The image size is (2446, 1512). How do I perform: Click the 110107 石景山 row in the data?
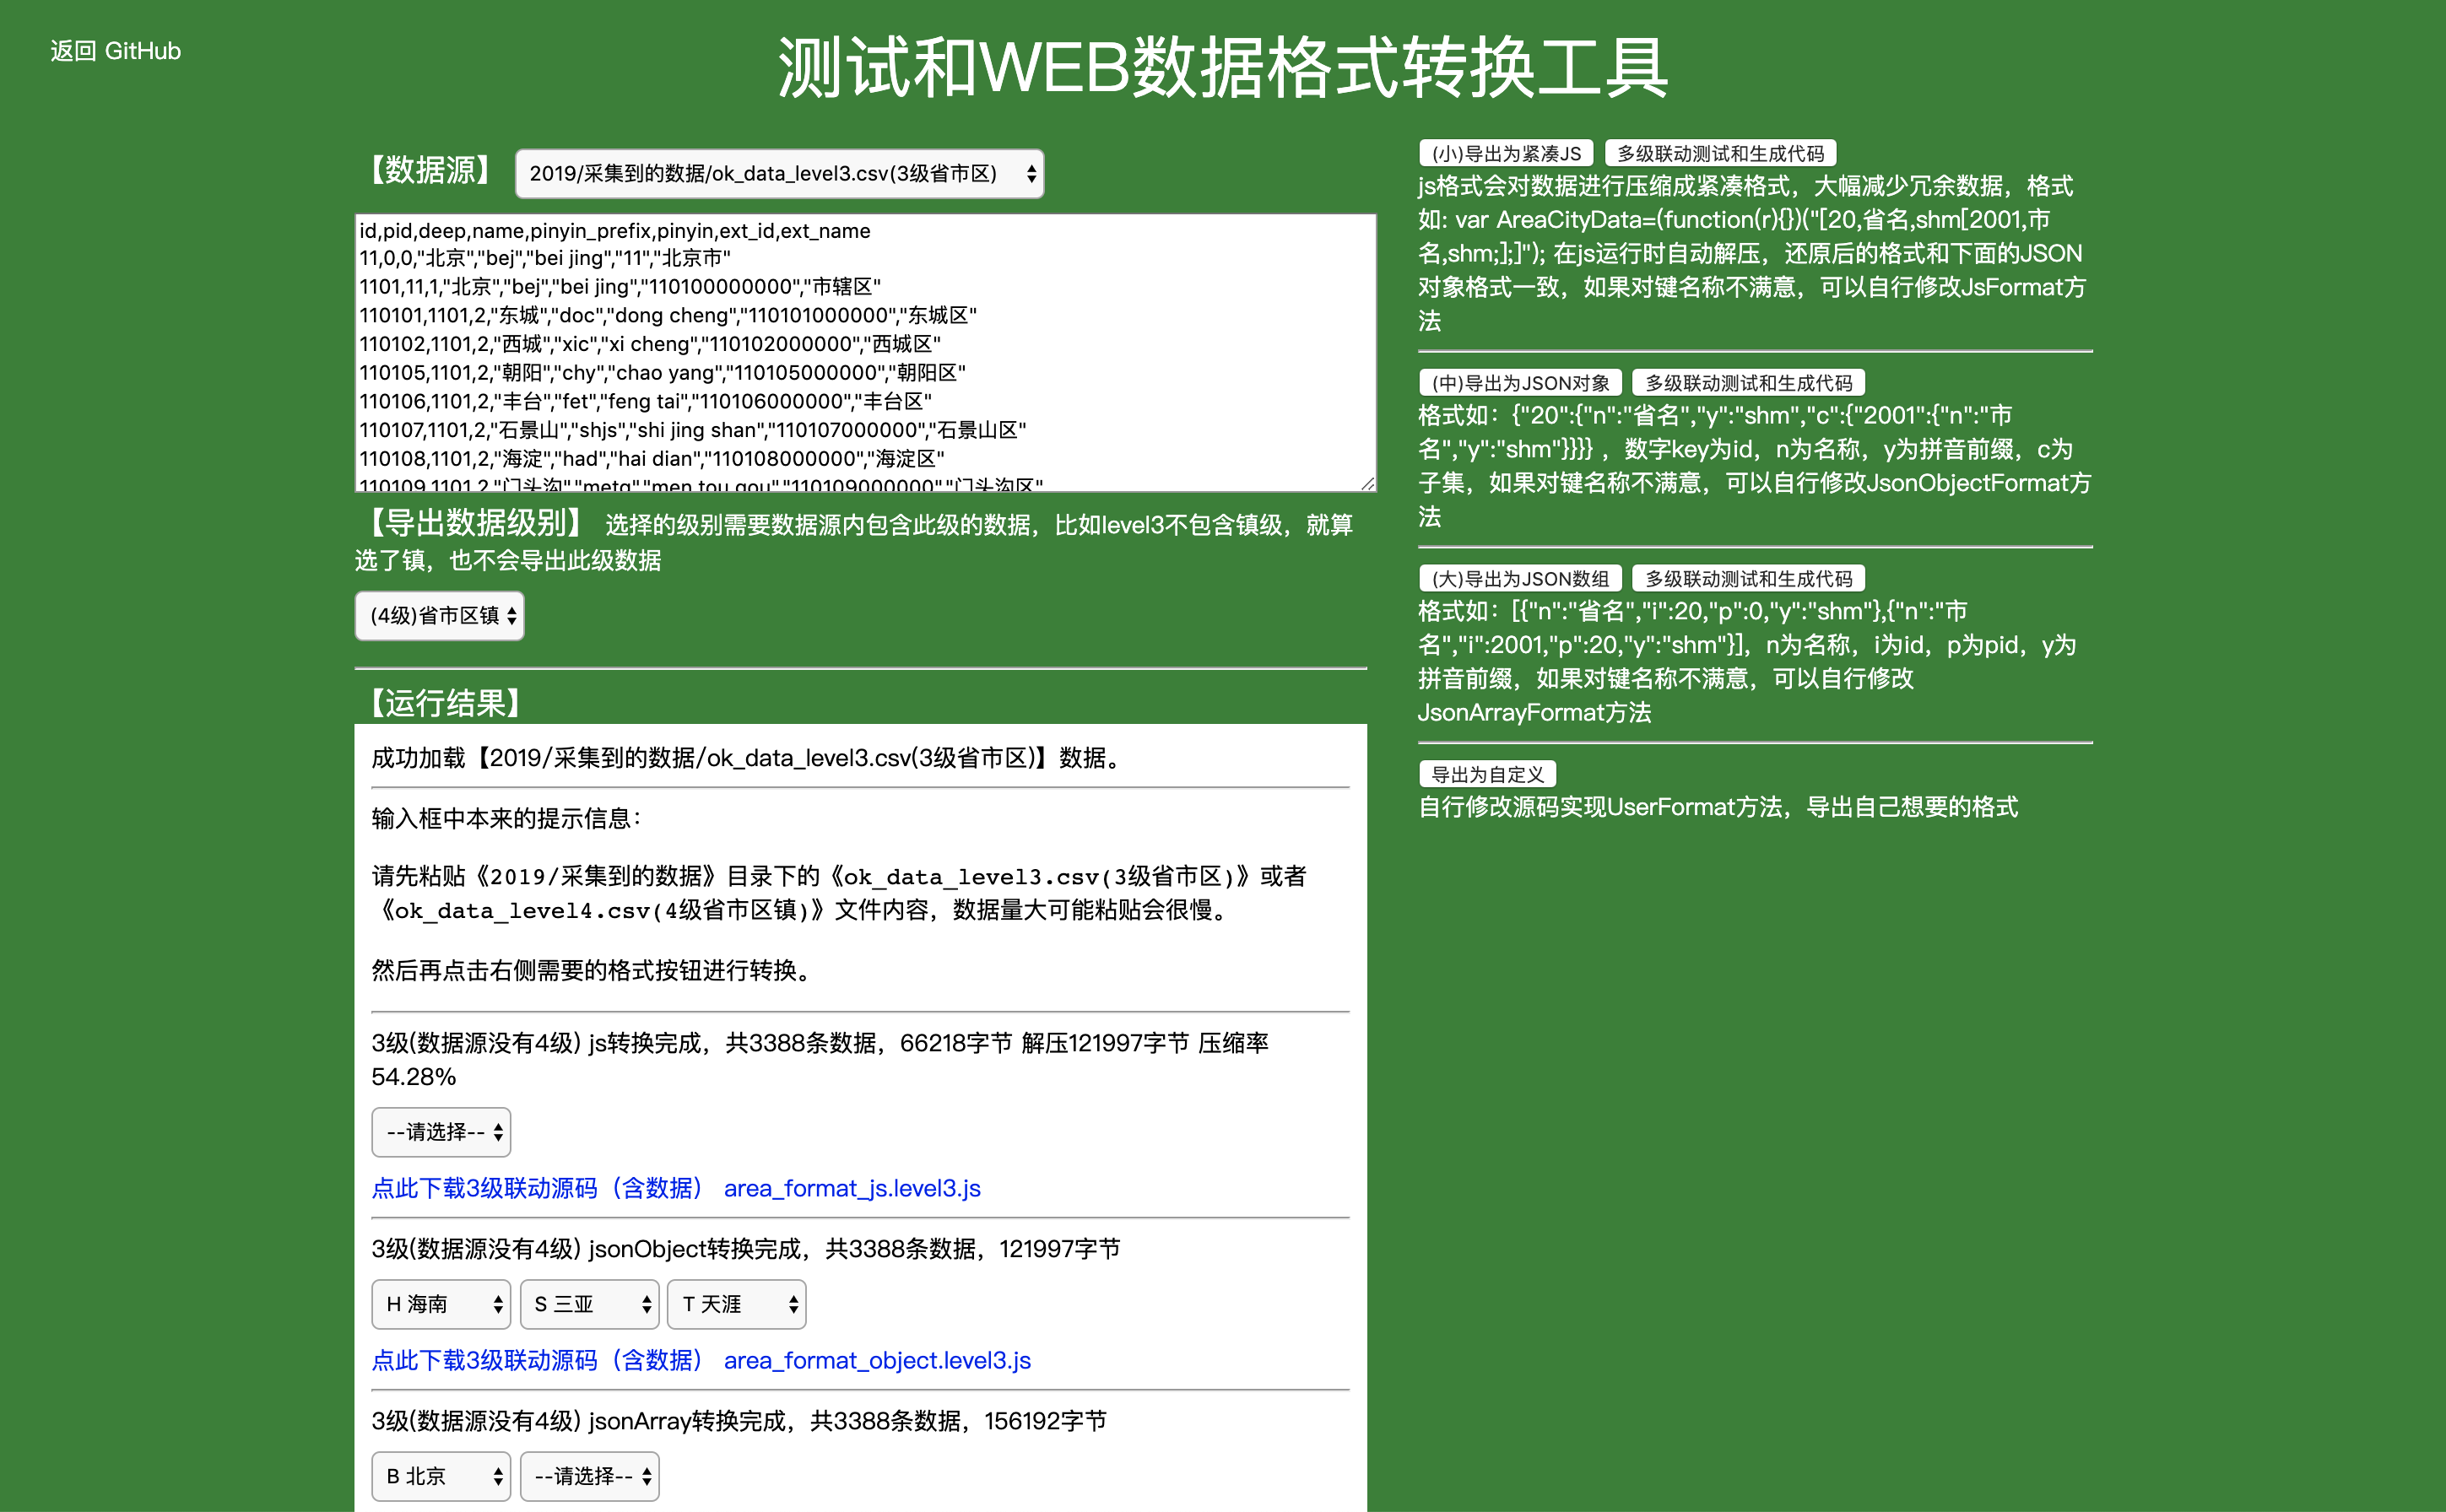pyautogui.click(x=692, y=430)
